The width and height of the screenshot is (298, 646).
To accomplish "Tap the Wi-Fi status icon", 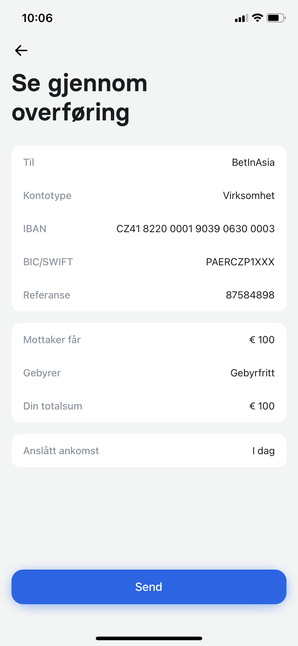I will (257, 18).
